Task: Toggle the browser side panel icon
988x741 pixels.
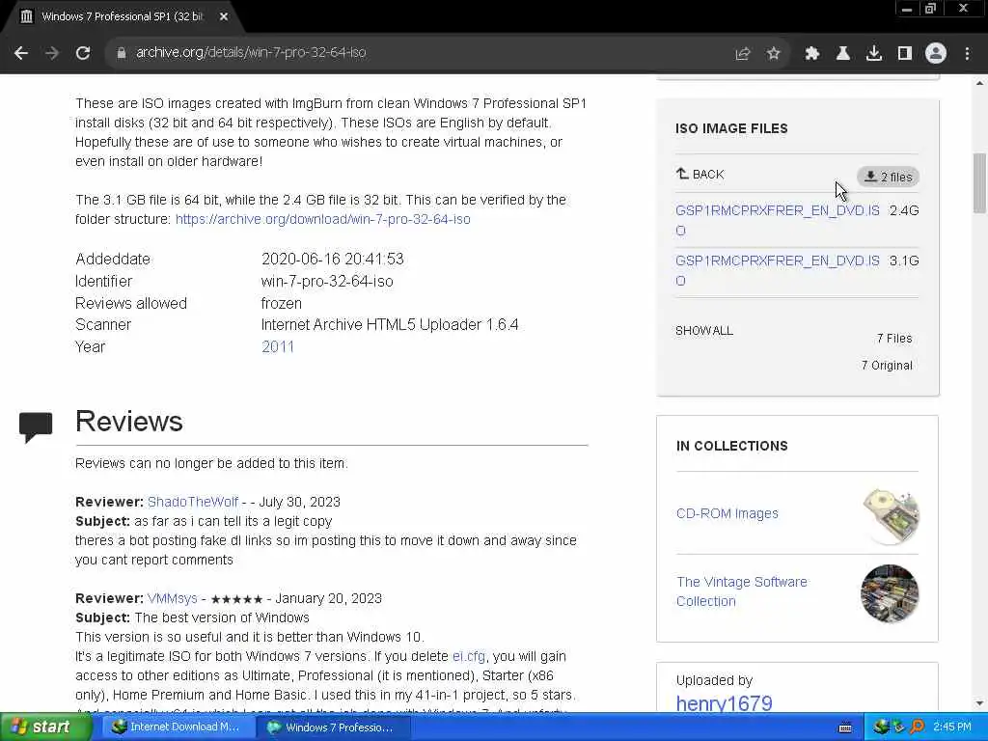Action: click(904, 54)
